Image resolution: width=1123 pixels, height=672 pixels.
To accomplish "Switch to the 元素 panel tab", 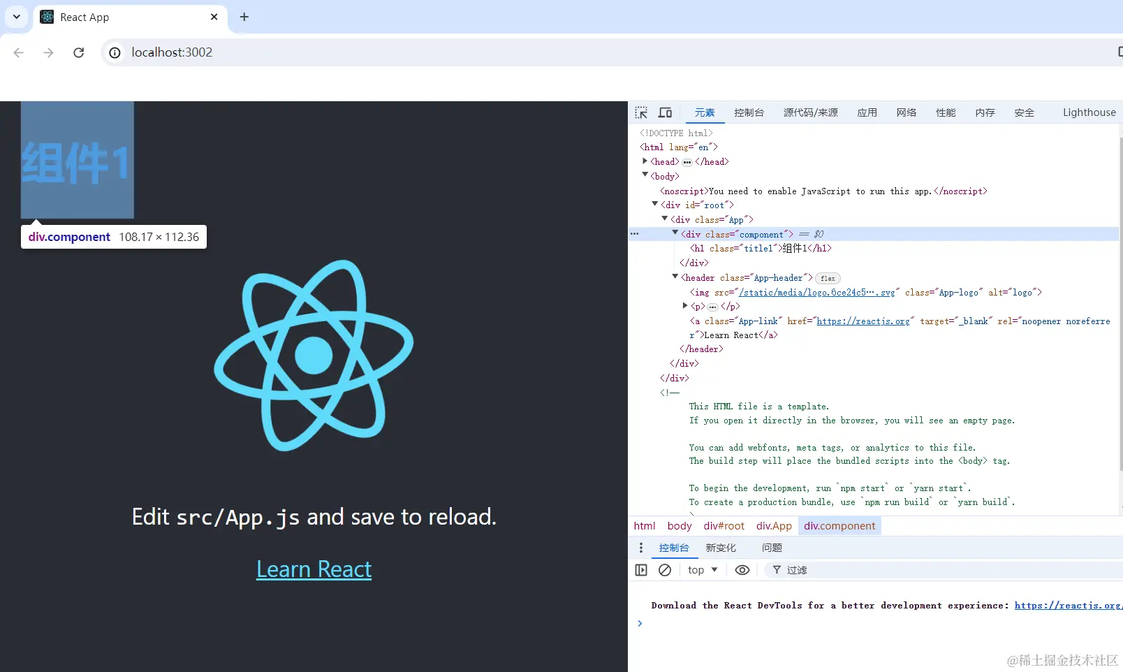I will tap(705, 112).
